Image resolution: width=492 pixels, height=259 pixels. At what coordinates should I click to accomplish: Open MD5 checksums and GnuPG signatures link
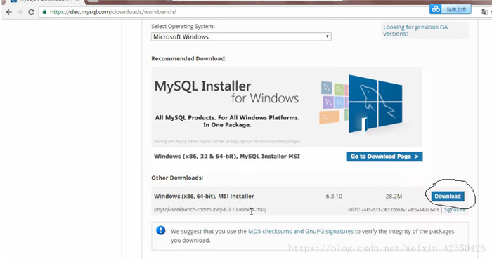(x=301, y=231)
